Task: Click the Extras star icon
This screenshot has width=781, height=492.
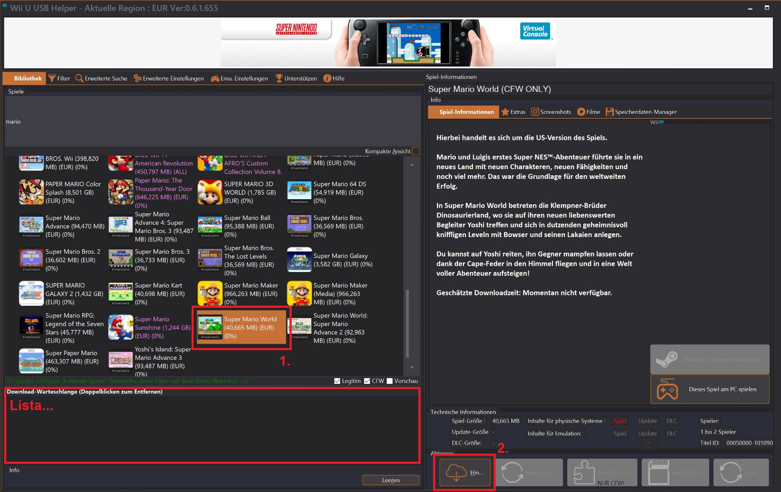Action: click(505, 112)
